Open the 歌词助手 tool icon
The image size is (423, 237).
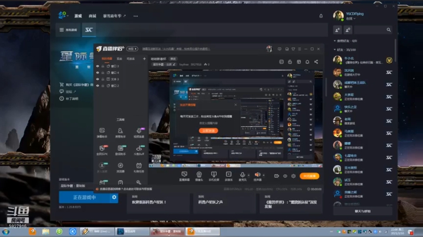pyautogui.click(x=120, y=150)
